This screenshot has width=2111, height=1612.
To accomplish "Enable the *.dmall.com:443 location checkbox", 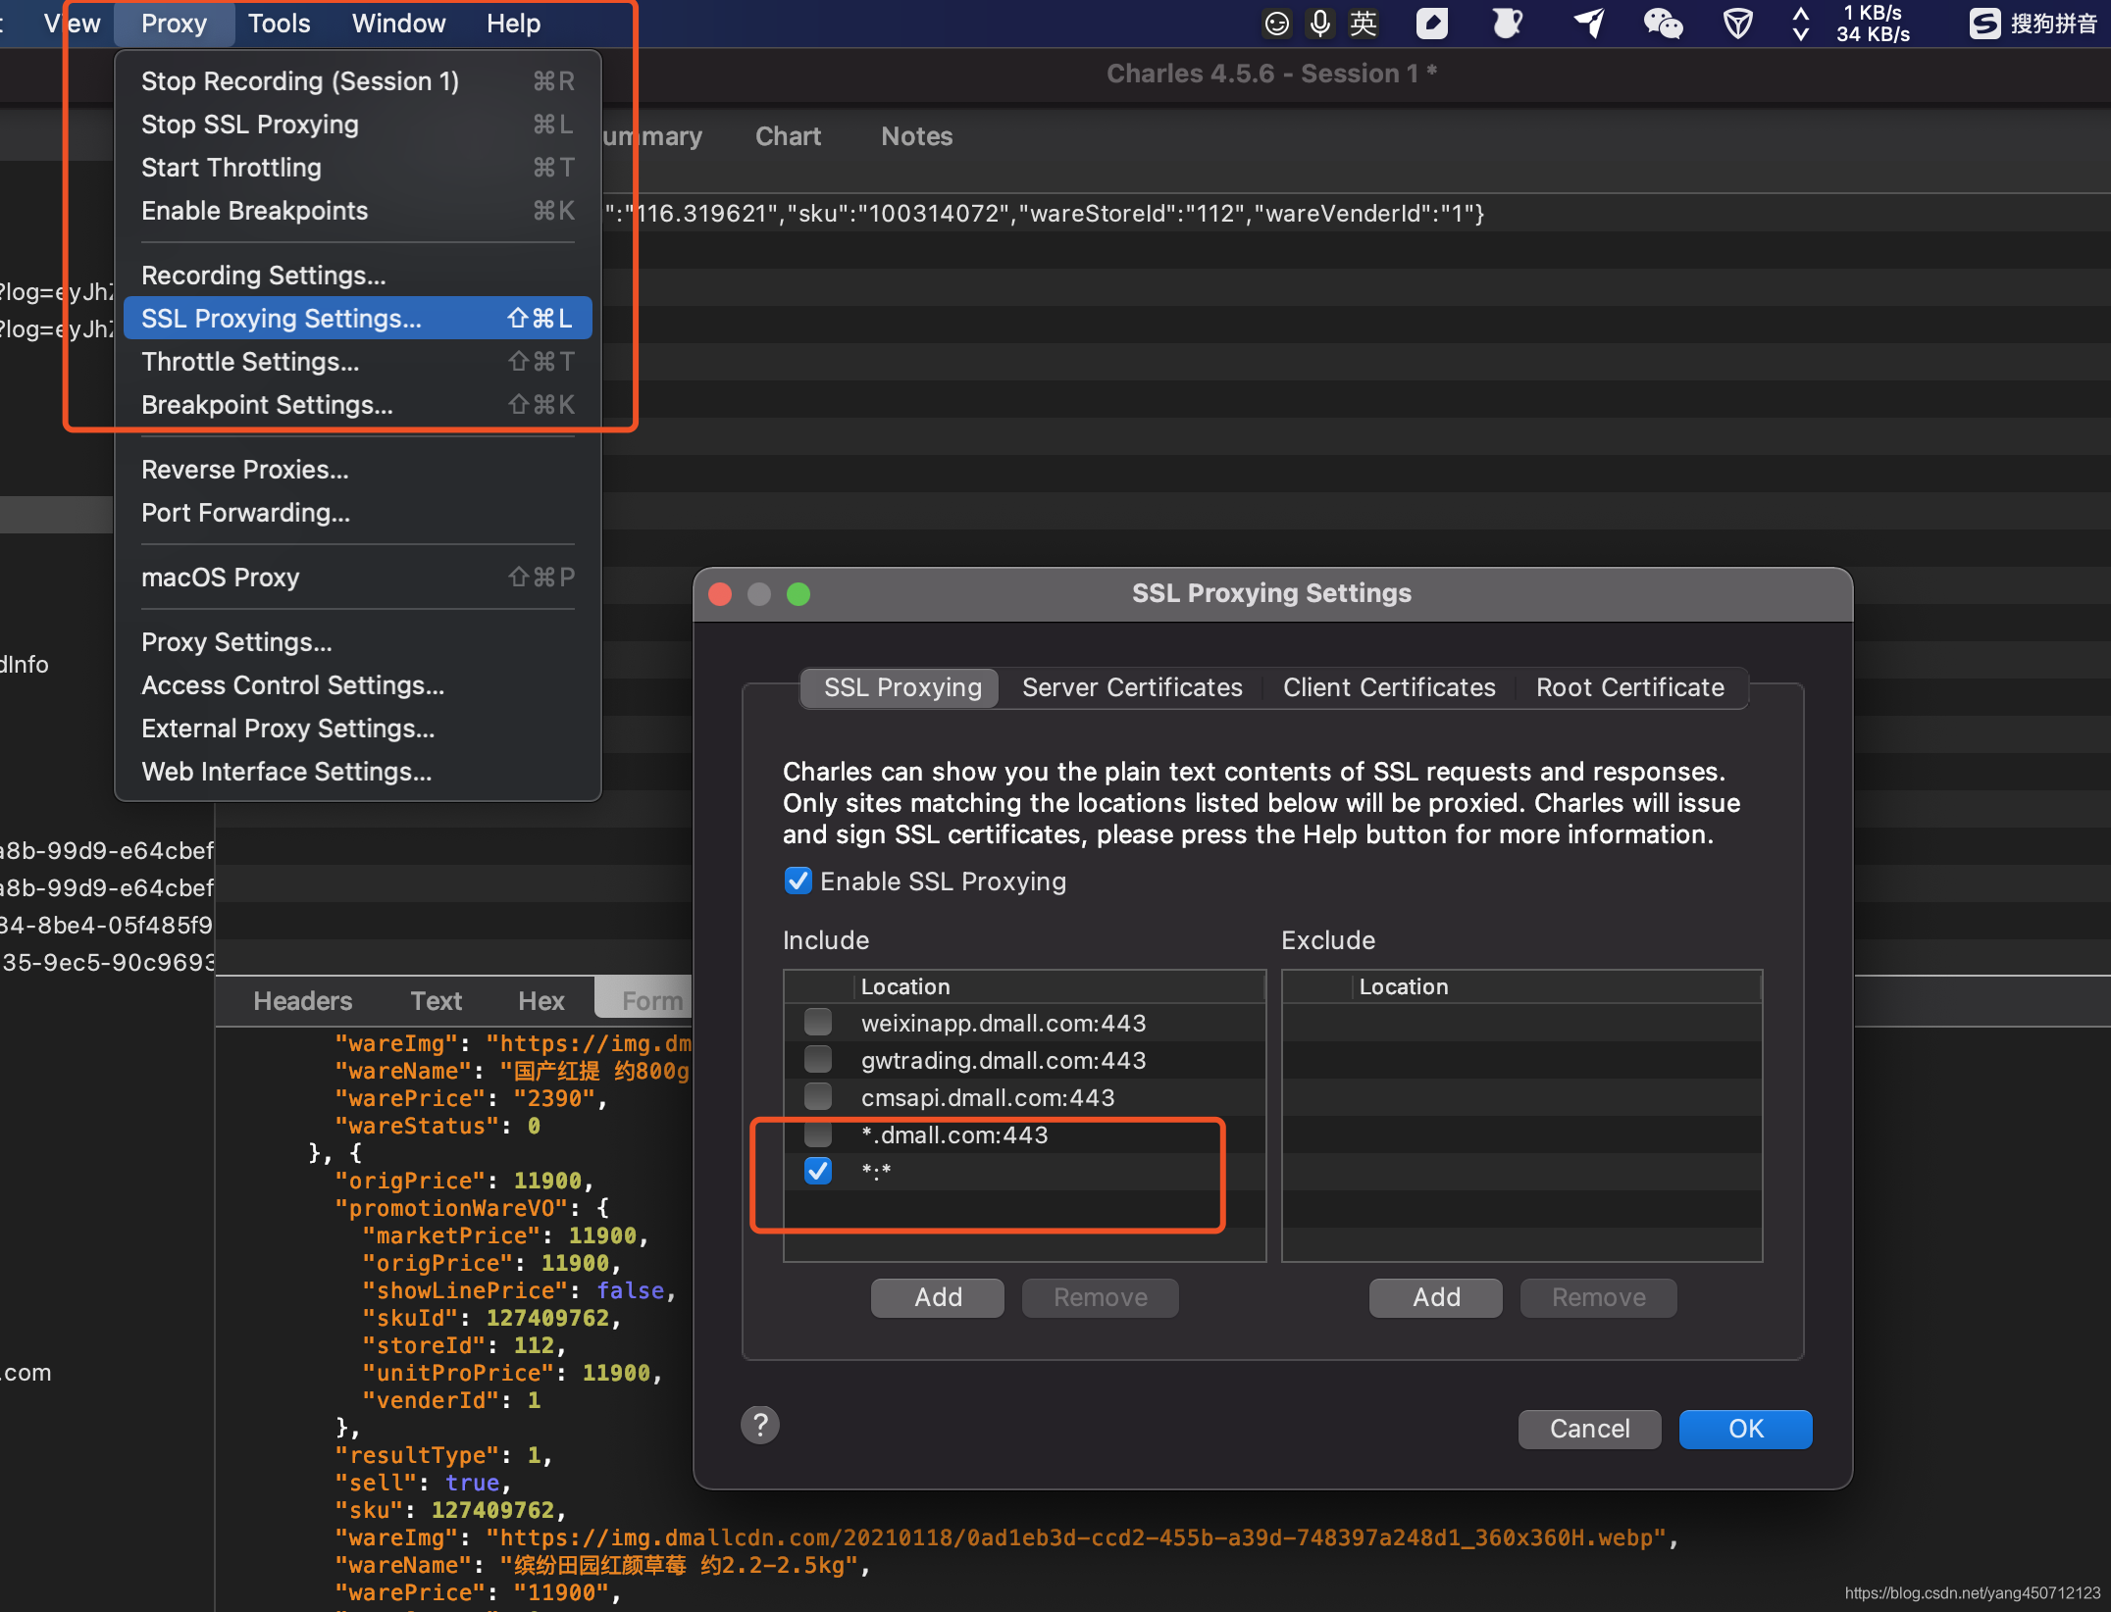I will pos(817,1134).
